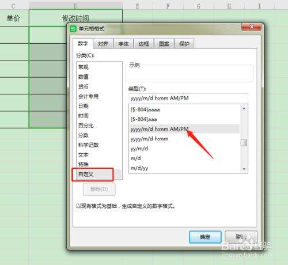Viewport: 288px width, 265px height.
Task: Select 科学记数 category
Action: pyautogui.click(x=99, y=145)
